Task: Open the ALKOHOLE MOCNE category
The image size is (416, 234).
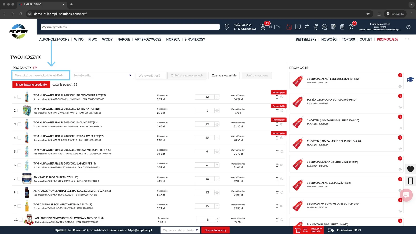Action: [x=54, y=39]
